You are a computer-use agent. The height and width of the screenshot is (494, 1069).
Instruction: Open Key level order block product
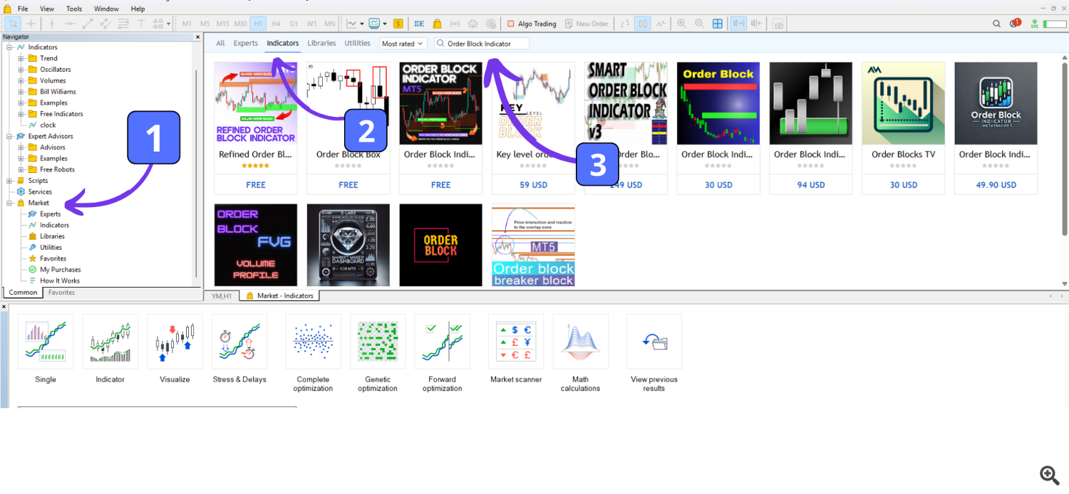click(x=533, y=128)
